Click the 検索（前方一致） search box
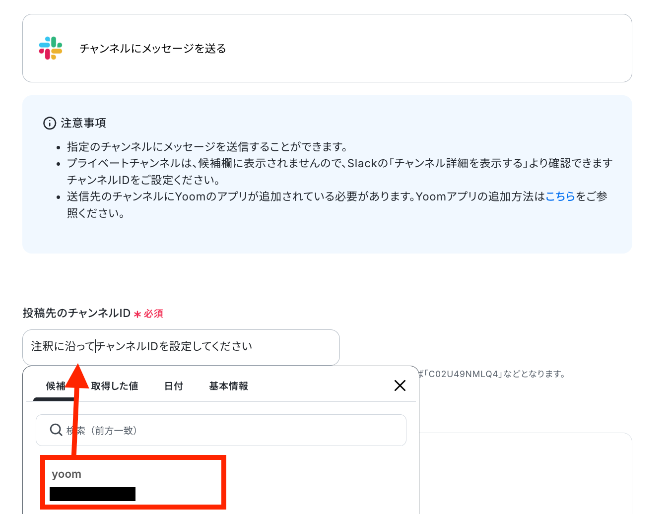Screen dimensions: 669x514 point(221,430)
